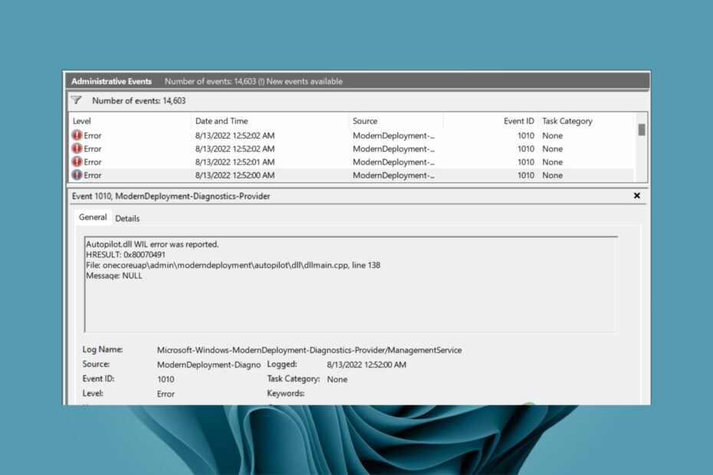Click the Event ID cell in the 12:52:00 AM row
Image resolution: width=713 pixels, height=475 pixels.
click(526, 175)
